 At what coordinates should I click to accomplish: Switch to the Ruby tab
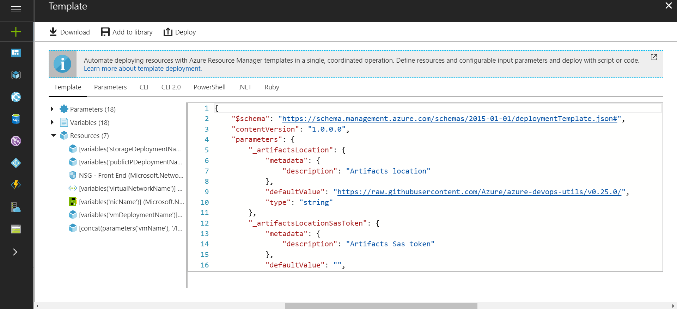coord(272,87)
